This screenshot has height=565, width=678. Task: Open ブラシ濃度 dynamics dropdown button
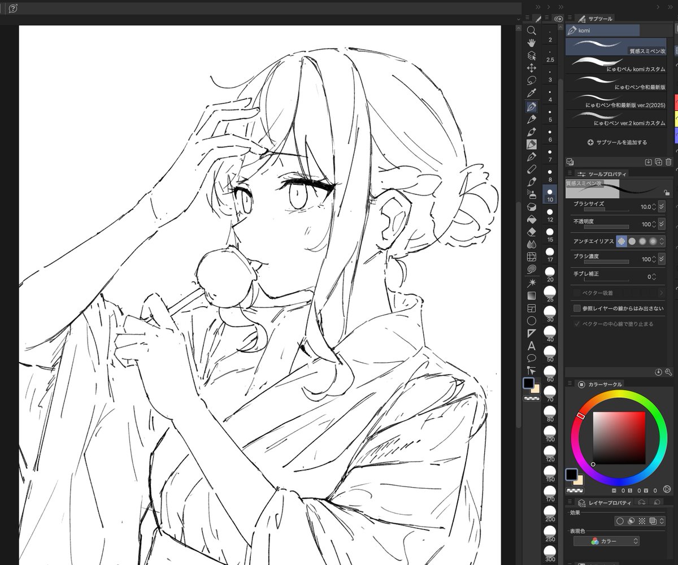(x=662, y=259)
